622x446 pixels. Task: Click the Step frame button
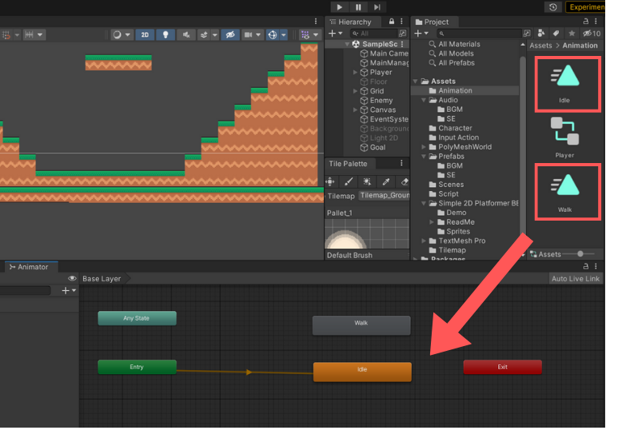pyautogui.click(x=377, y=7)
